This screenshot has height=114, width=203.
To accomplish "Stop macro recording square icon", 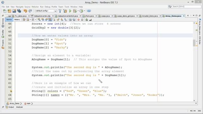I will pyautogui.click(x=82, y=20).
